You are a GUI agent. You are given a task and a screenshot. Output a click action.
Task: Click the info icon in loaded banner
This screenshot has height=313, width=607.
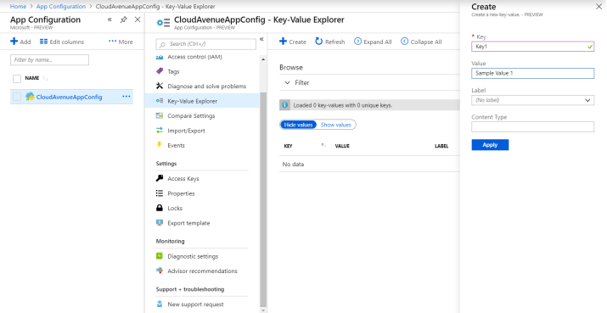click(285, 105)
